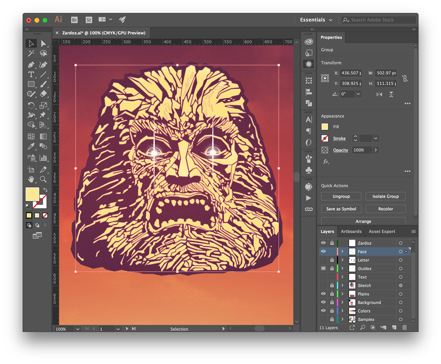Image resolution: width=441 pixels, height=364 pixels.
Task: Expand the Face layer contents
Action: [342, 251]
